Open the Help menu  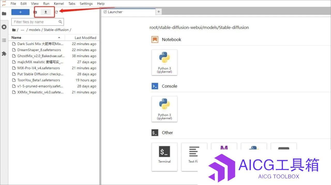tap(101, 4)
